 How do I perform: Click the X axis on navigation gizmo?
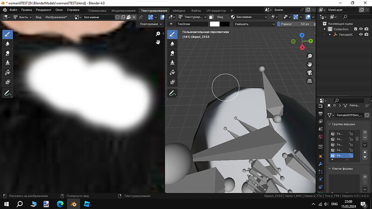click(x=302, y=48)
